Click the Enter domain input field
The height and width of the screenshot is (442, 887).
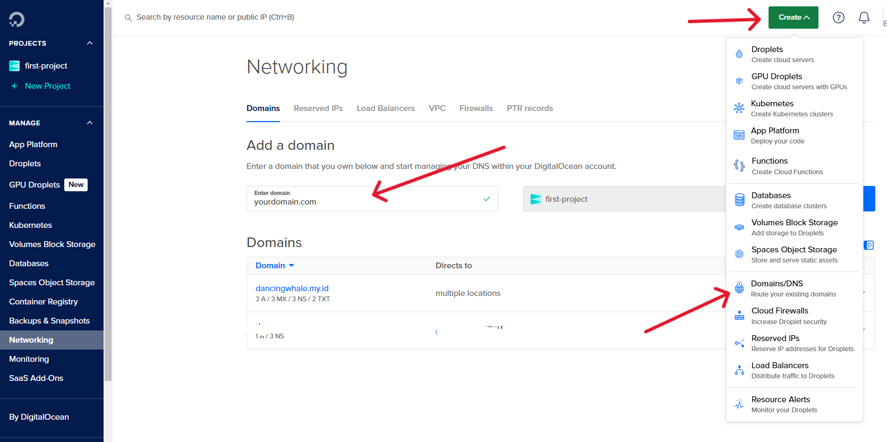tap(372, 199)
